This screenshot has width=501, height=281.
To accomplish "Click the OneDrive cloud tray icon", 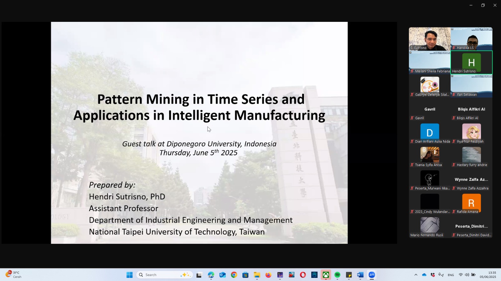I will coord(424,275).
